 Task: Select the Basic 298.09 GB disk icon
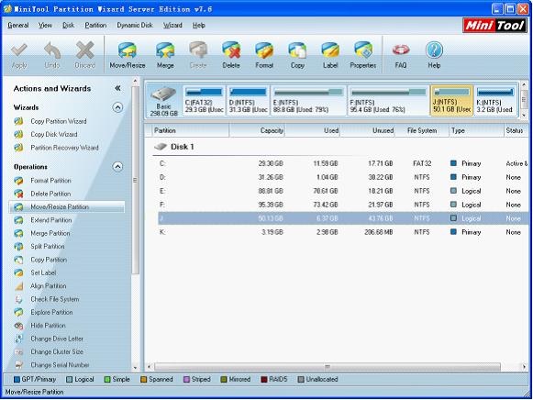coord(164,101)
